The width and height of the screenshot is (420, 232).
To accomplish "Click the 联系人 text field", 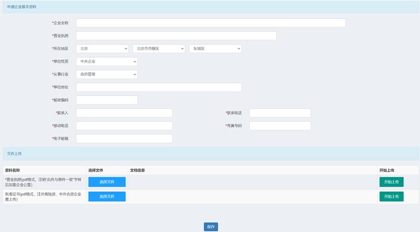I will 124,113.
